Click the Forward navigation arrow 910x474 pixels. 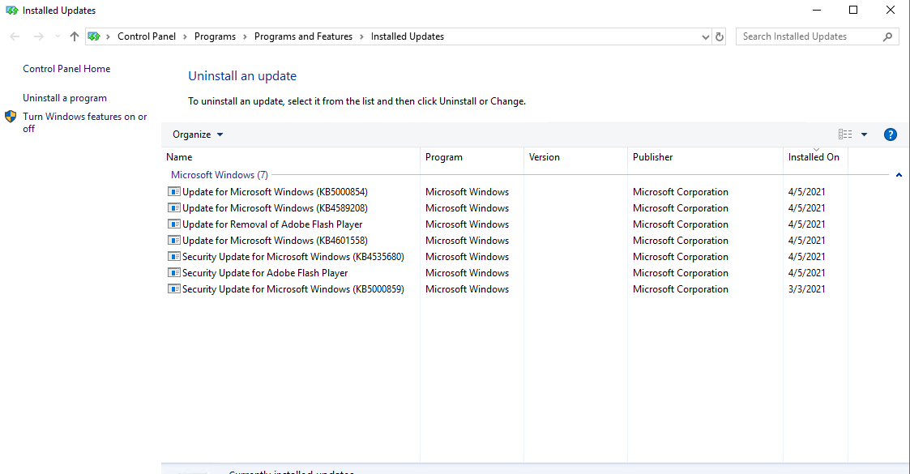38,36
